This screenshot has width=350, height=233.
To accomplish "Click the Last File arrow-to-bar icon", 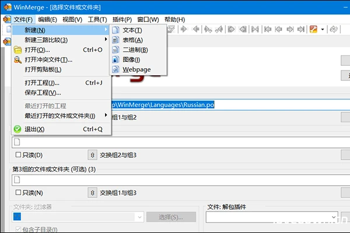I will (301, 29).
